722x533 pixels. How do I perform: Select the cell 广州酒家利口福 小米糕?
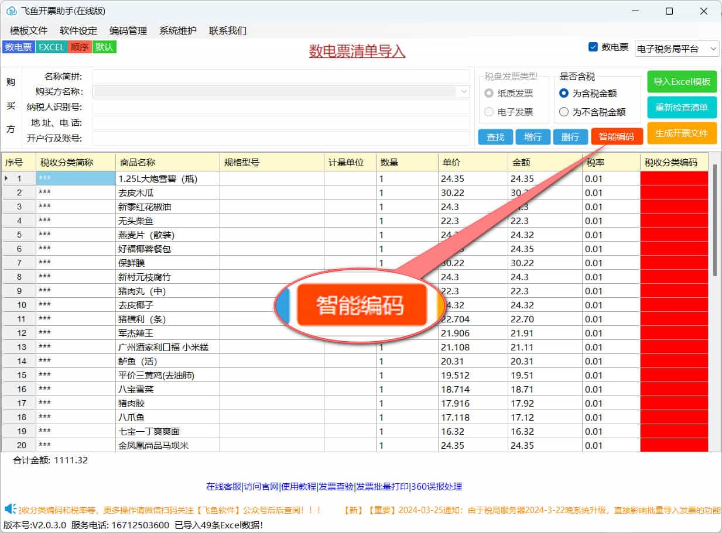point(167,347)
